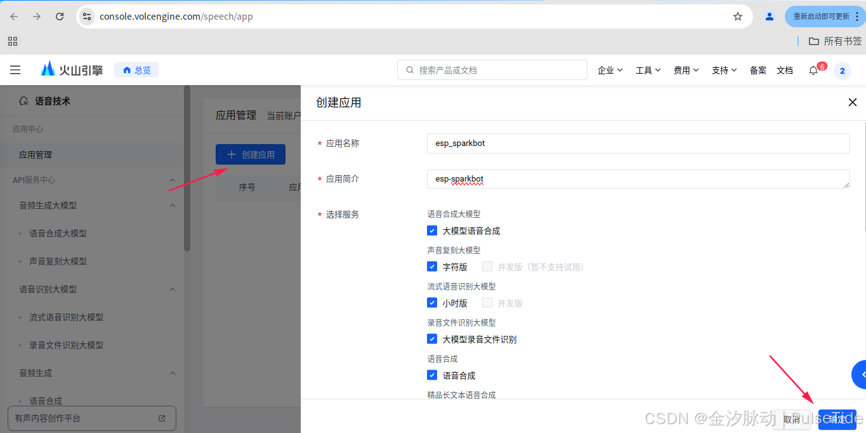Collapse the API服务中心 section
Screen dimensions: 866x433
click(x=173, y=180)
